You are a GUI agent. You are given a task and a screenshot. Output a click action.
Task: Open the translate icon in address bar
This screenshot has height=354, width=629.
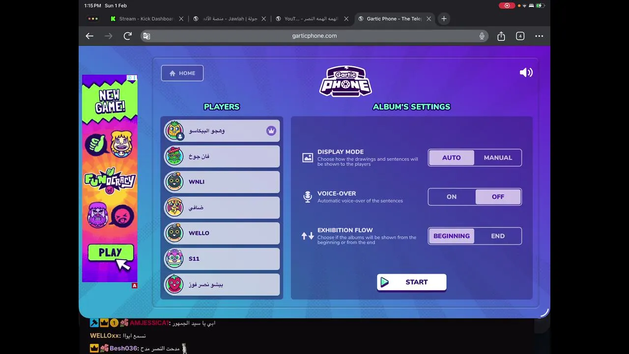146,36
